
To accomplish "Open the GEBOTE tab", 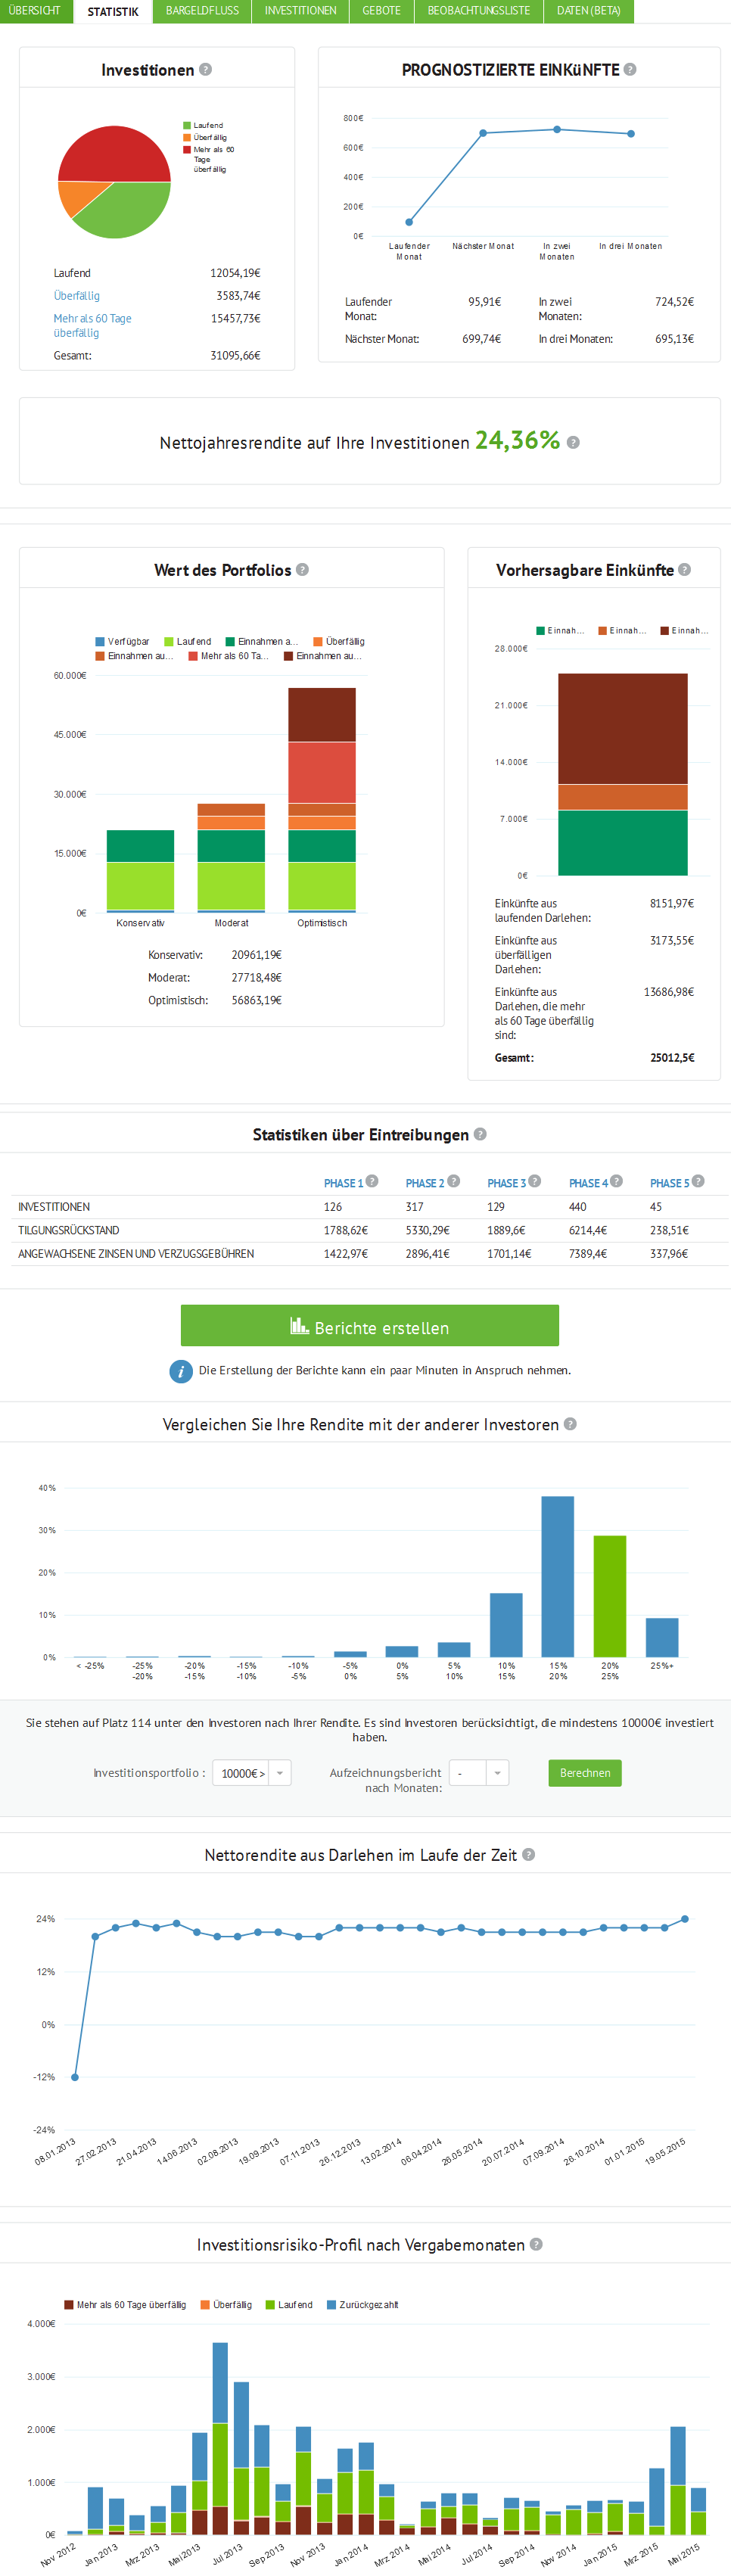I will click(x=381, y=11).
